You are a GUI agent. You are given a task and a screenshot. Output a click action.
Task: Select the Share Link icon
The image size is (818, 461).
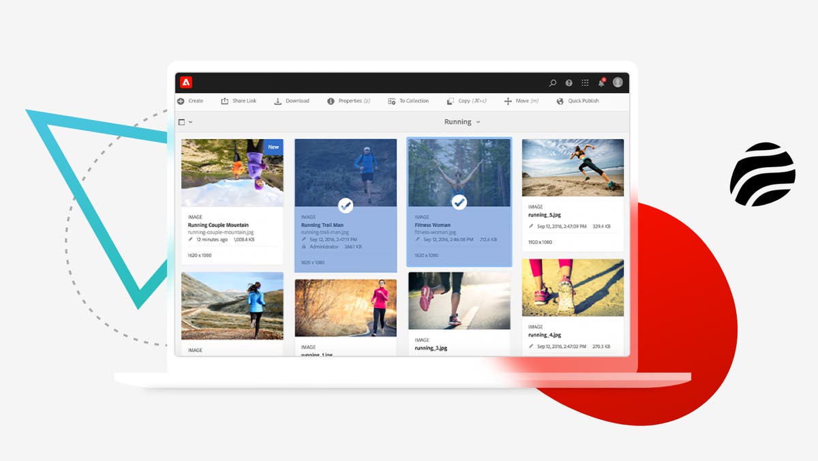pos(225,100)
